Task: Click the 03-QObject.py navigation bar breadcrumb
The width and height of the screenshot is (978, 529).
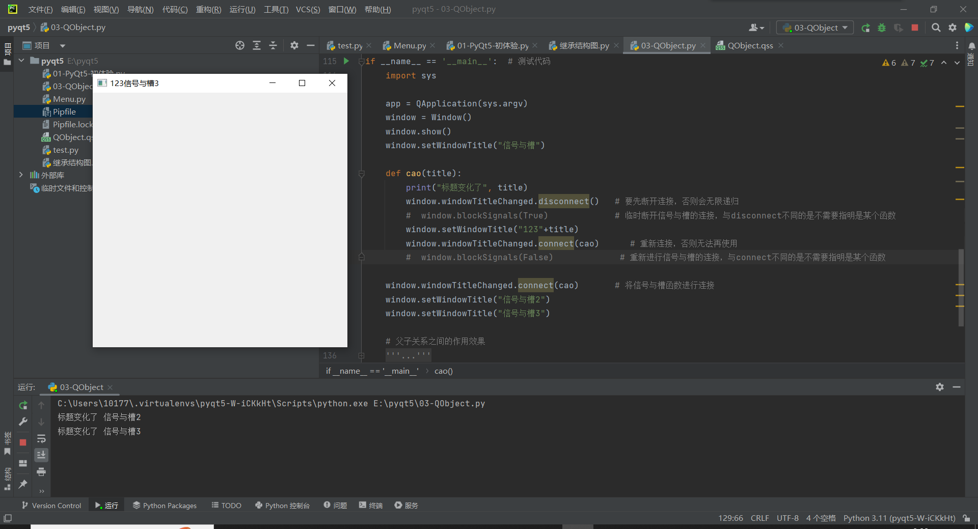Action: point(73,27)
